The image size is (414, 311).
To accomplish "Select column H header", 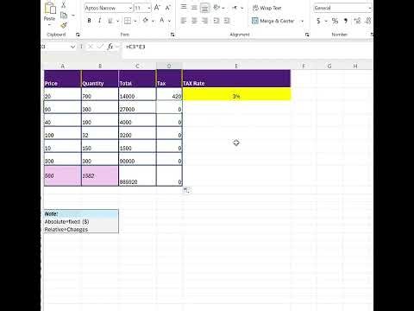I will click(x=355, y=66).
